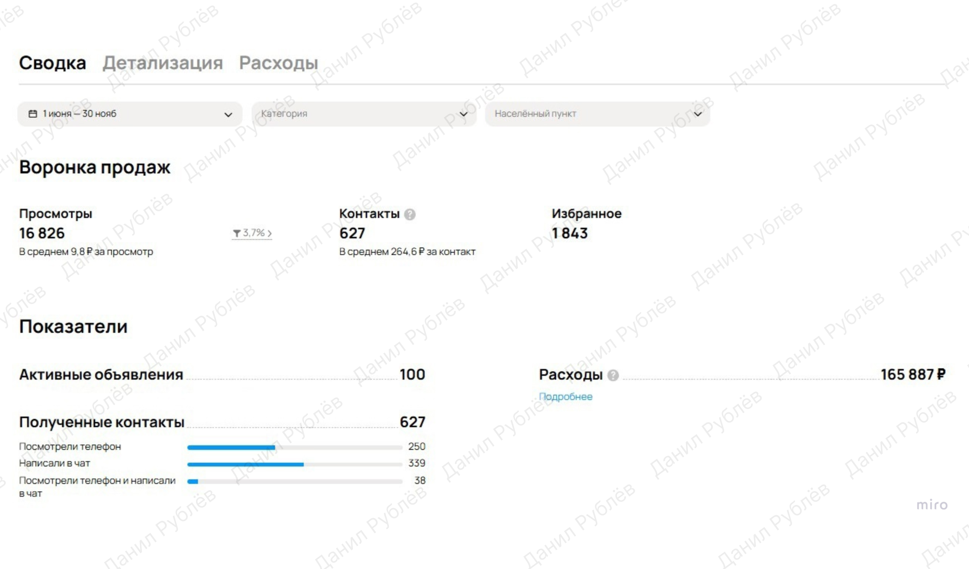This screenshot has width=969, height=569.
Task: Click the Просмотры value 16 826
Action: pos(42,233)
